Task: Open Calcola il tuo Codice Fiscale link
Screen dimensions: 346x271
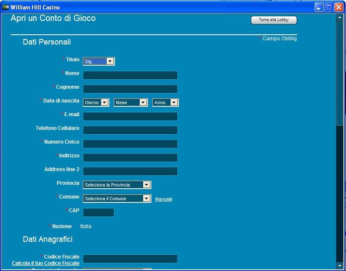Action: (46, 263)
